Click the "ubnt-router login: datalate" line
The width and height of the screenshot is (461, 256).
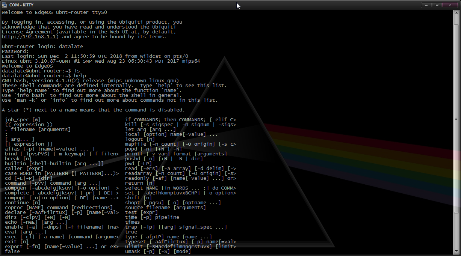[42, 47]
